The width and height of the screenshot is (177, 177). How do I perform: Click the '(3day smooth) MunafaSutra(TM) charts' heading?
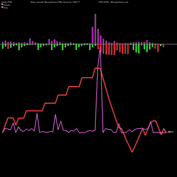[50, 2]
